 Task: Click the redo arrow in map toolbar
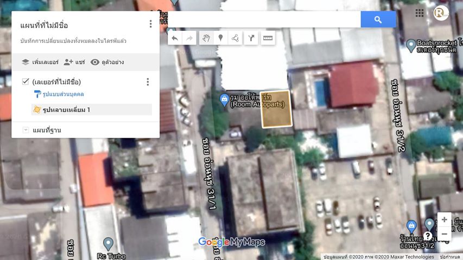[x=189, y=38]
